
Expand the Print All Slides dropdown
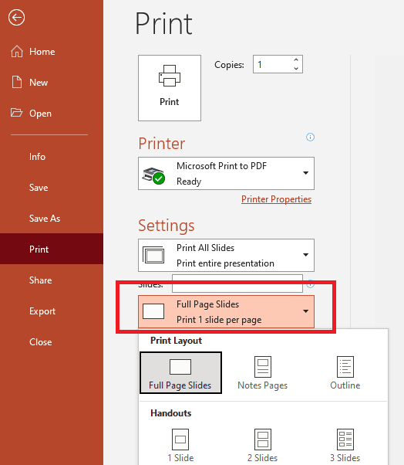click(x=226, y=256)
